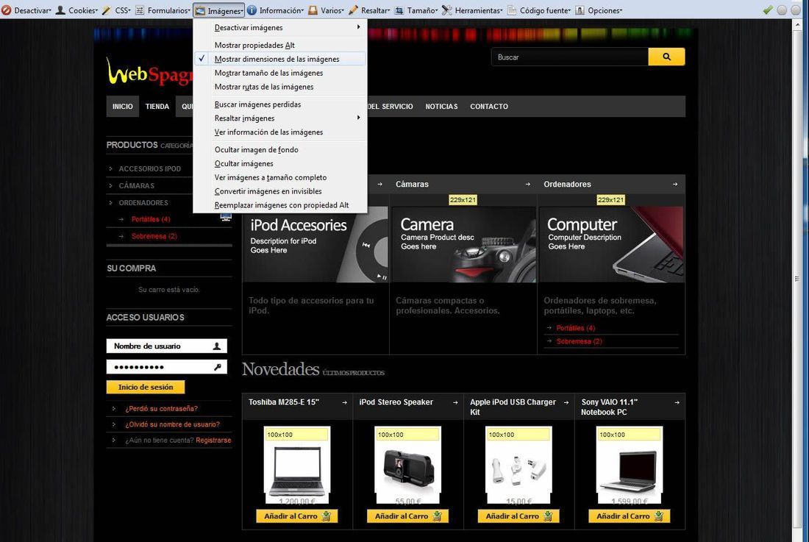Click the password field
The width and height of the screenshot is (809, 542).
(167, 367)
